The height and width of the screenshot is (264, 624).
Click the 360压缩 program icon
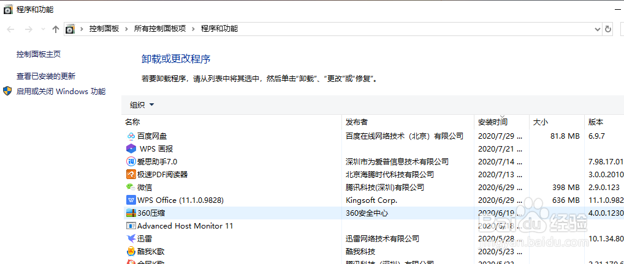tap(131, 213)
